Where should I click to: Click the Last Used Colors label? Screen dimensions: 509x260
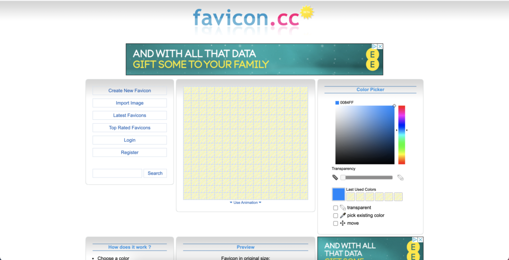(361, 189)
